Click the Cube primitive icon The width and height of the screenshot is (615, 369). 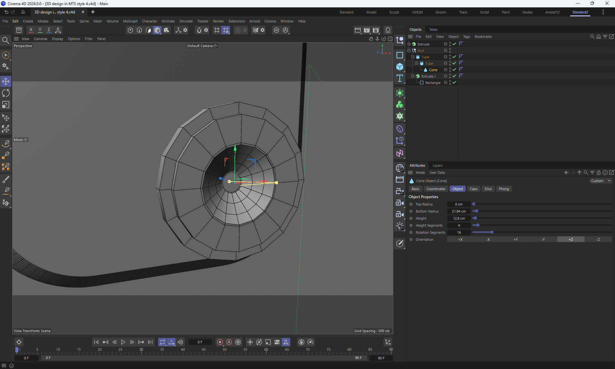[399, 67]
